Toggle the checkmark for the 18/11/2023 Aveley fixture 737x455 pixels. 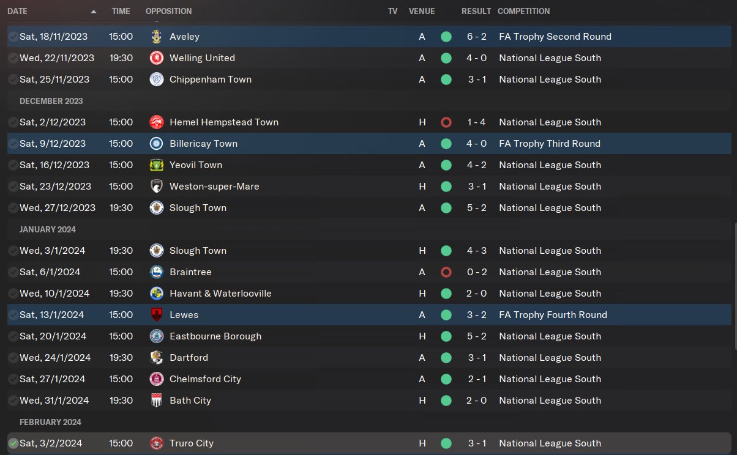[x=13, y=37]
